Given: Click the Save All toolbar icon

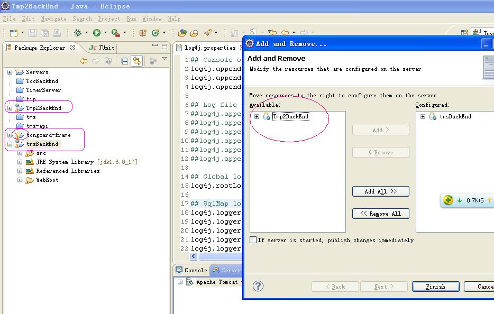Looking at the screenshot, I should point(45,33).
